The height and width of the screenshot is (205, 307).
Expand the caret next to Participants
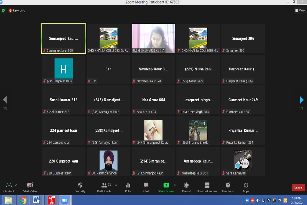(x=116, y=185)
